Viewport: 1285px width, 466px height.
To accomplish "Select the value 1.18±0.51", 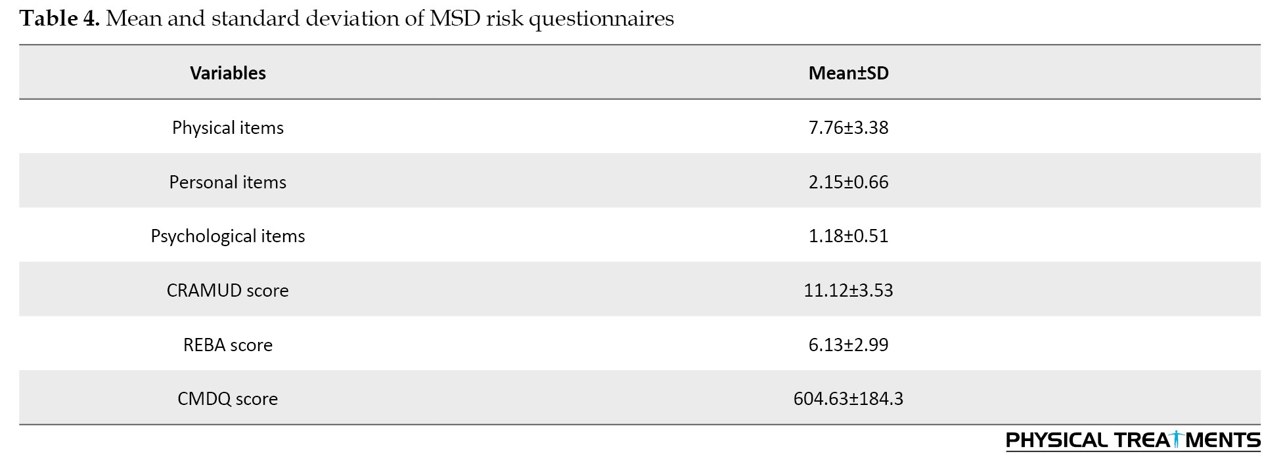I will coord(848,236).
